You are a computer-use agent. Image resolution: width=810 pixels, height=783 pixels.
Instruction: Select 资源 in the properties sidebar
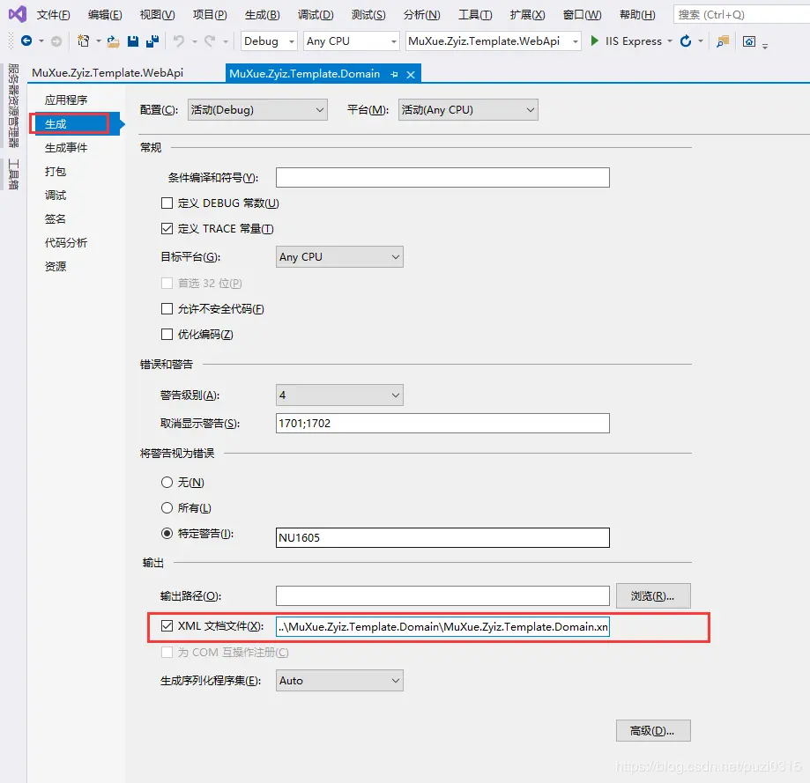(56, 266)
